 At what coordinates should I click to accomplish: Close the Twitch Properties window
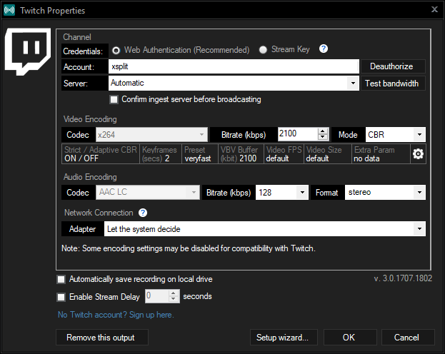[434, 9]
